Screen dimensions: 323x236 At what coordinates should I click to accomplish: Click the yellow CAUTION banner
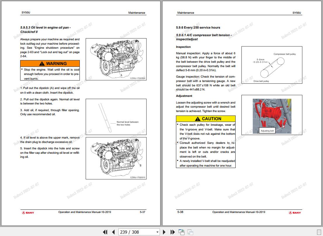tap(206, 119)
